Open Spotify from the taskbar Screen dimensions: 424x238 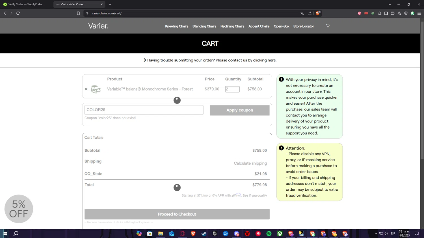(269, 233)
